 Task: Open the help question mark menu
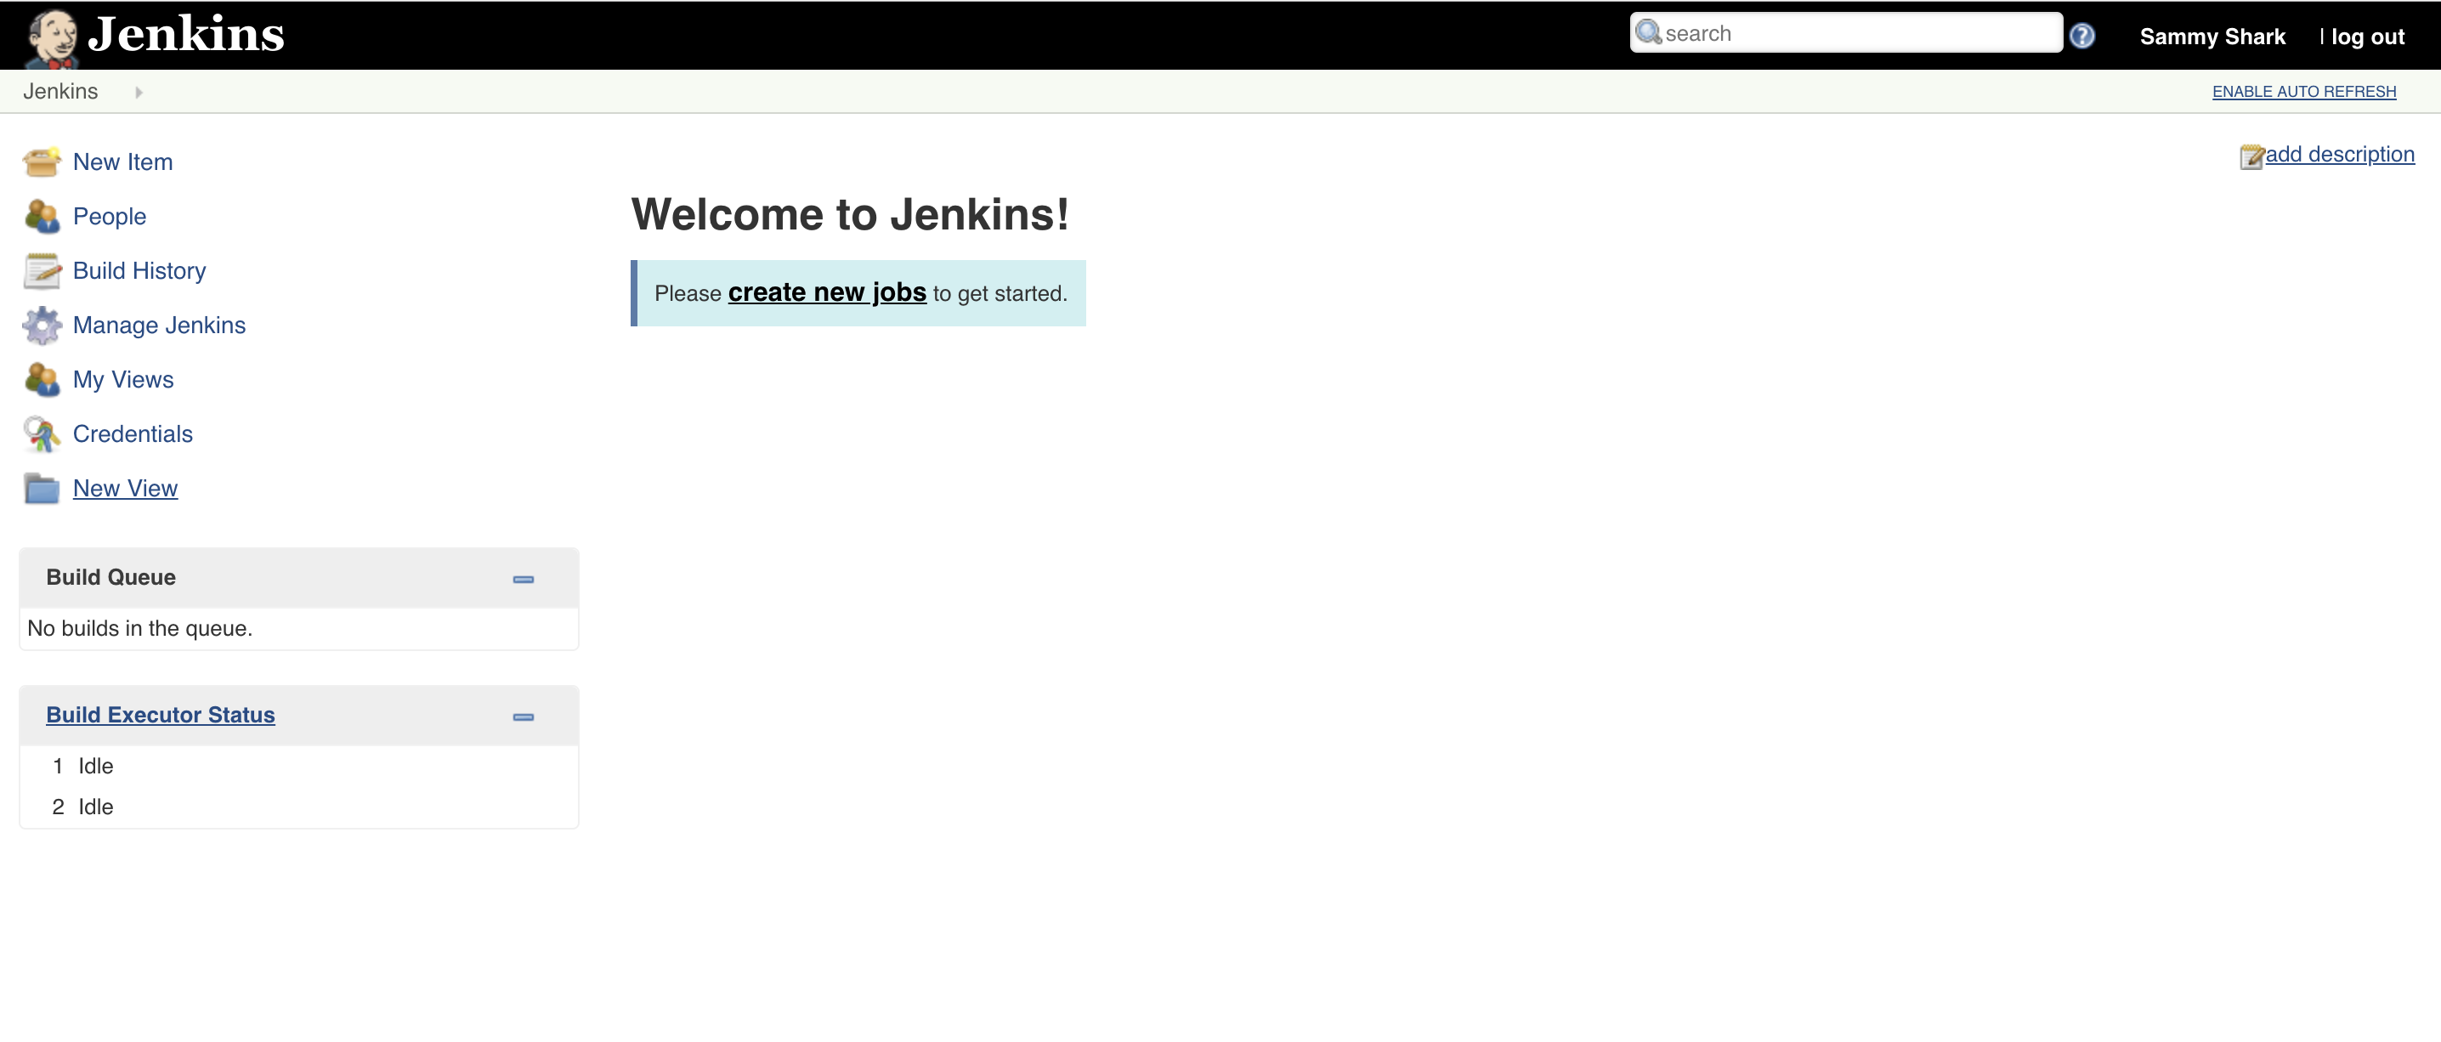(x=2085, y=34)
